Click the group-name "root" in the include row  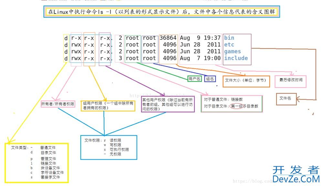click(149, 58)
